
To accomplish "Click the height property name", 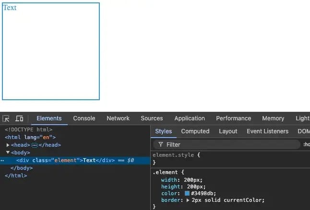I will click(171, 187).
